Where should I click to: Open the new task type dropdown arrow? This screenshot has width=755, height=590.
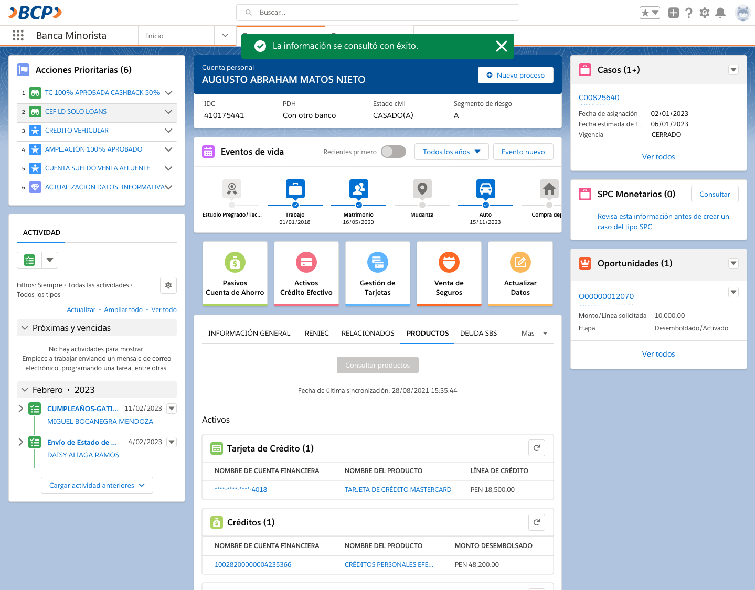tap(50, 260)
